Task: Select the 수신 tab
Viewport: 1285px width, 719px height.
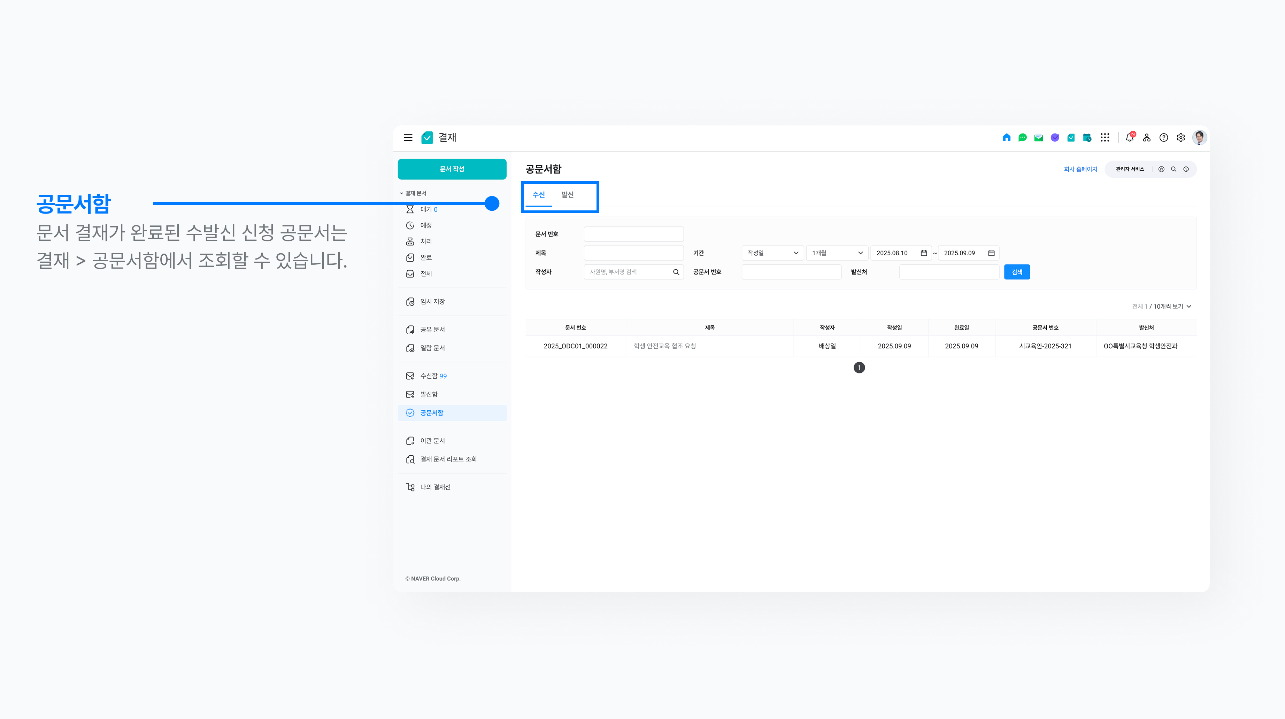Action: [x=538, y=194]
